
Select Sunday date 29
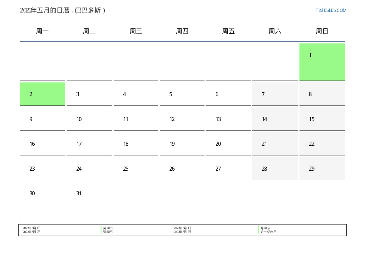coord(322,168)
